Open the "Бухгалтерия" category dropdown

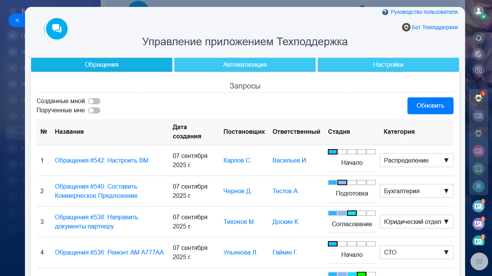click(416, 191)
